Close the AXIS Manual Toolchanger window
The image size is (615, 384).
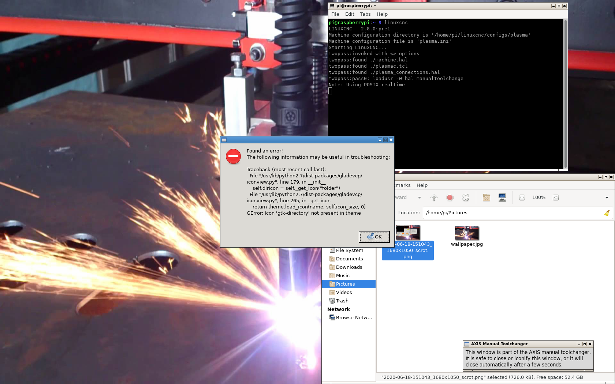click(x=590, y=344)
